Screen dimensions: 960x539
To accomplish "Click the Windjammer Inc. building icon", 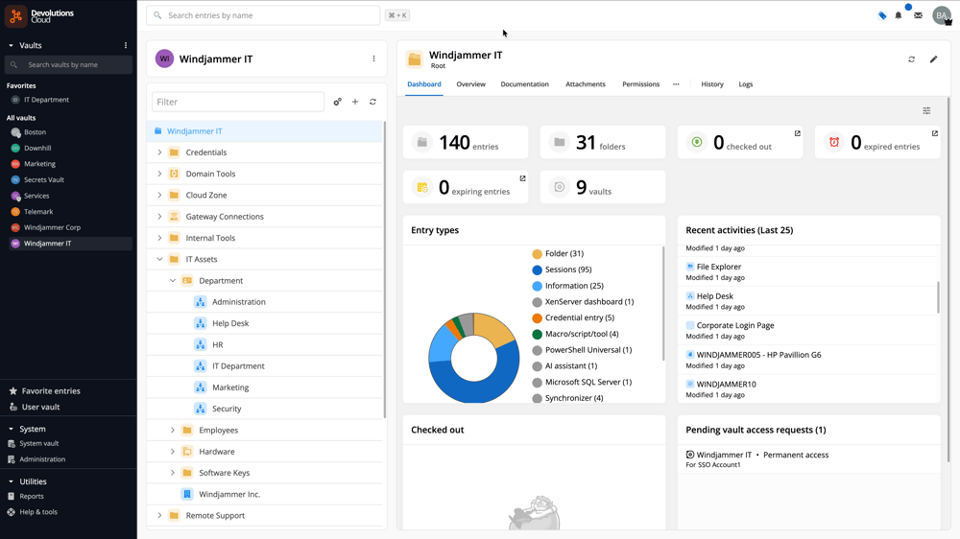I will [x=187, y=494].
